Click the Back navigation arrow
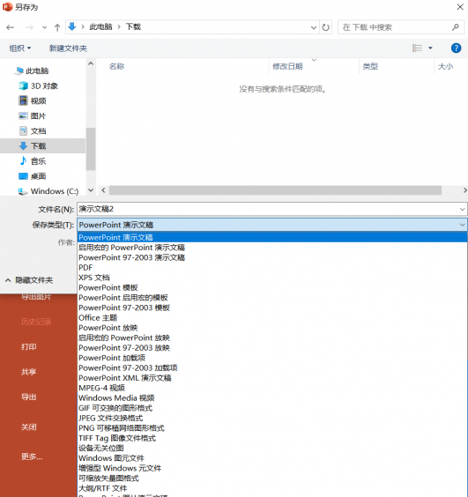The image size is (468, 497). coord(11,27)
